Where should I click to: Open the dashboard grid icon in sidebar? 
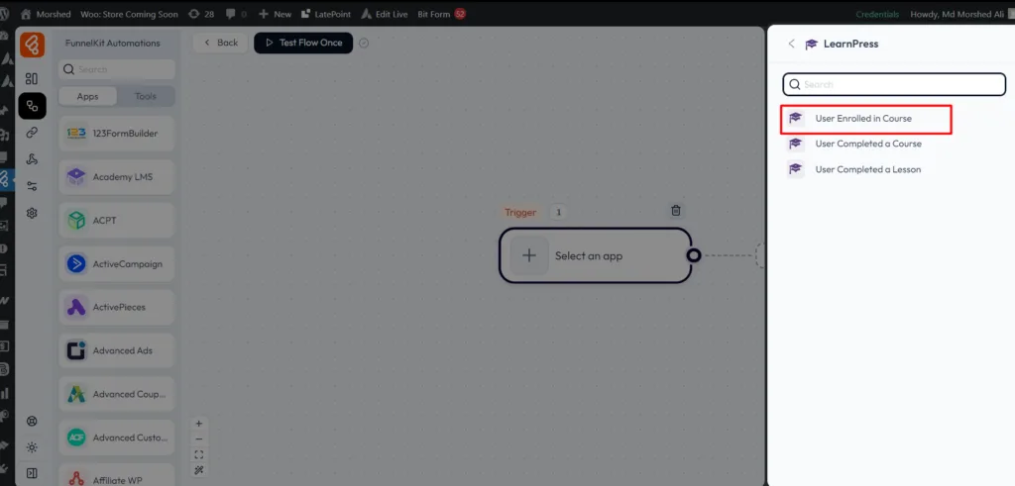tap(32, 79)
